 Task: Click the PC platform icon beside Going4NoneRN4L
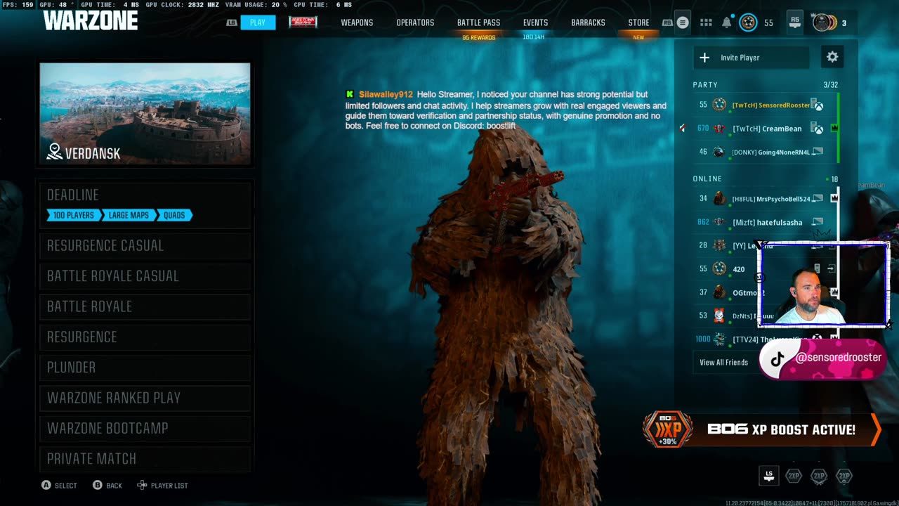[818, 152]
